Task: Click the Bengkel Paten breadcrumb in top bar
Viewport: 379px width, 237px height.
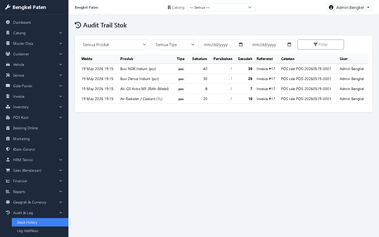Action: click(86, 7)
